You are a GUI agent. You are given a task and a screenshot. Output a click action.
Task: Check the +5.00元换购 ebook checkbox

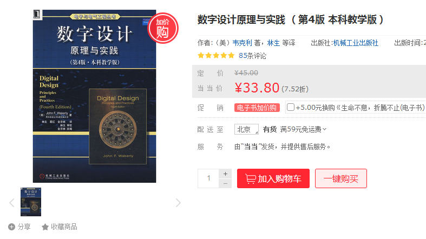click(x=291, y=107)
